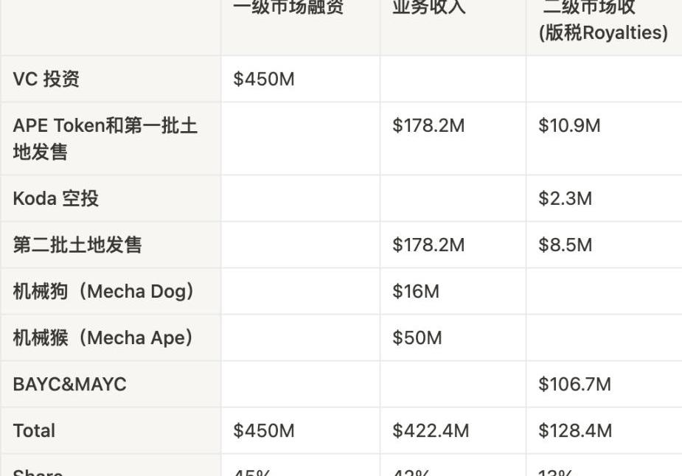Select the $422.4M total cell
This screenshot has height=476, width=682.
[x=431, y=430]
